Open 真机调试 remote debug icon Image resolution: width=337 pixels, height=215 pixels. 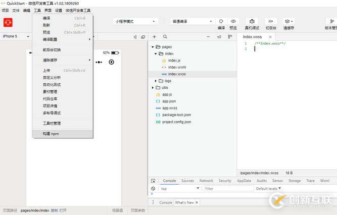tap(252, 21)
